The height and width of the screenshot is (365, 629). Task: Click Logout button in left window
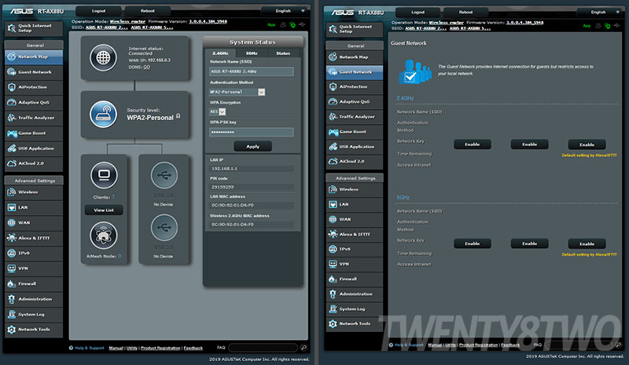pyautogui.click(x=98, y=11)
